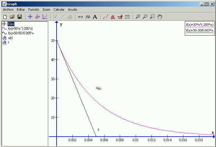Zoom in using magnifier plus icon
216x147 pixels.
pyautogui.click(x=138, y=17)
